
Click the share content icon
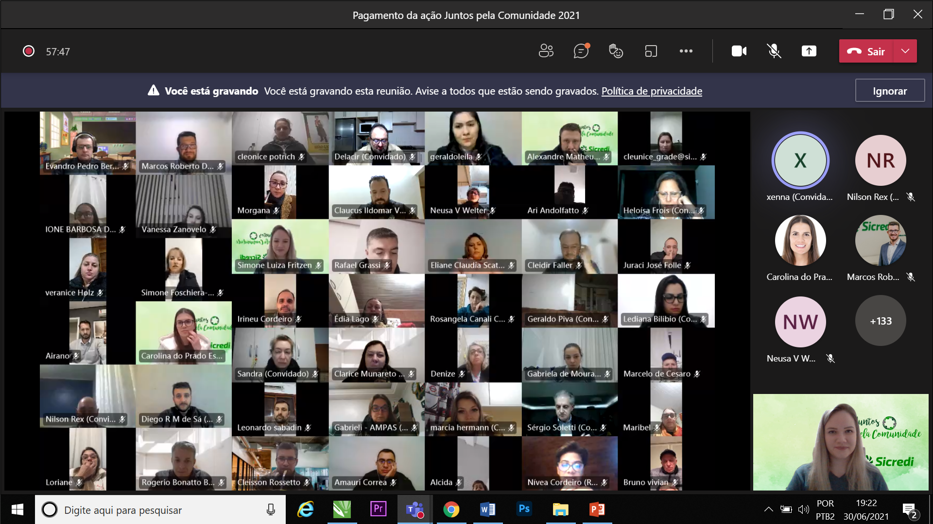click(x=809, y=51)
